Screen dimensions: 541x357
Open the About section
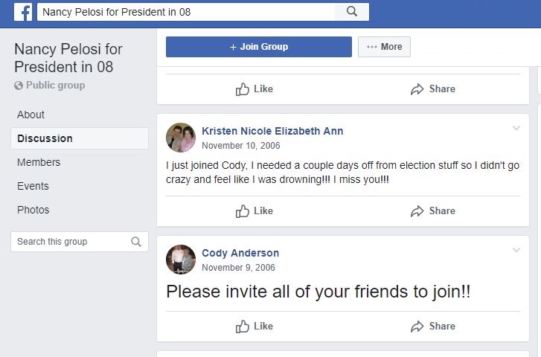tap(31, 115)
